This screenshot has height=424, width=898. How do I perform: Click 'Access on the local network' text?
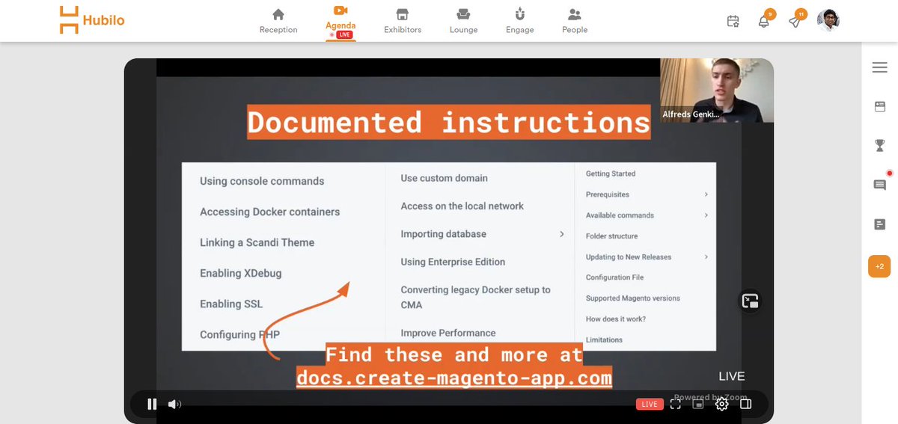[x=462, y=206]
